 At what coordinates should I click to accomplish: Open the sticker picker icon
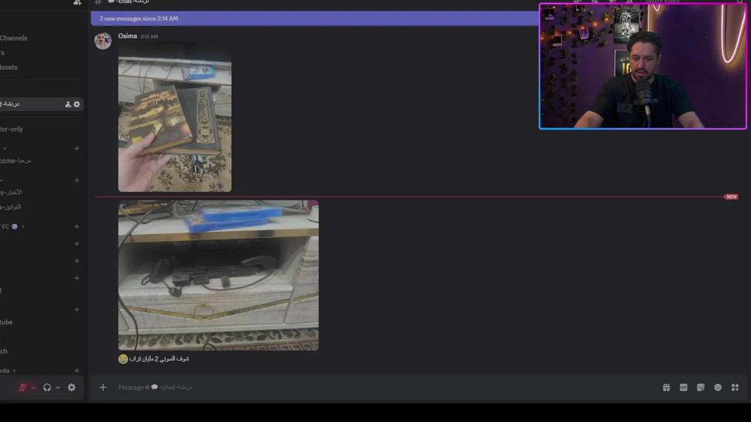click(701, 387)
